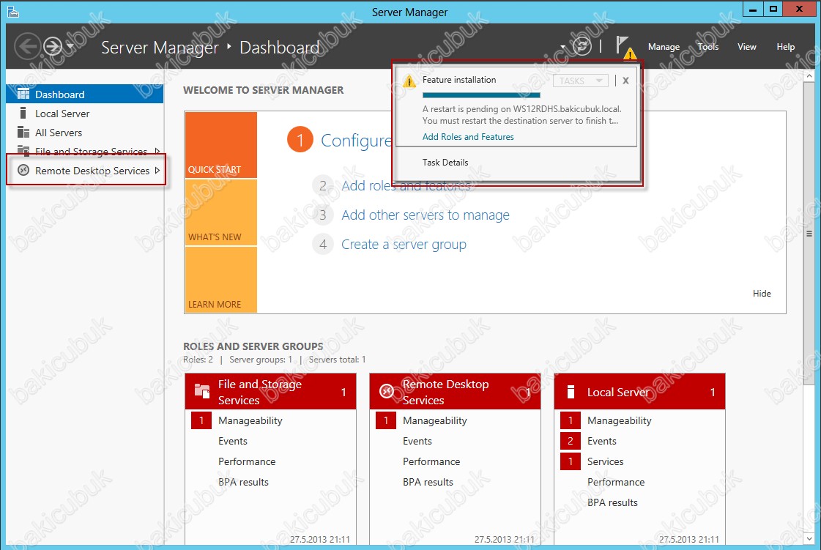The width and height of the screenshot is (821, 550).
Task: Dismiss the Feature installation notification
Action: tap(625, 81)
